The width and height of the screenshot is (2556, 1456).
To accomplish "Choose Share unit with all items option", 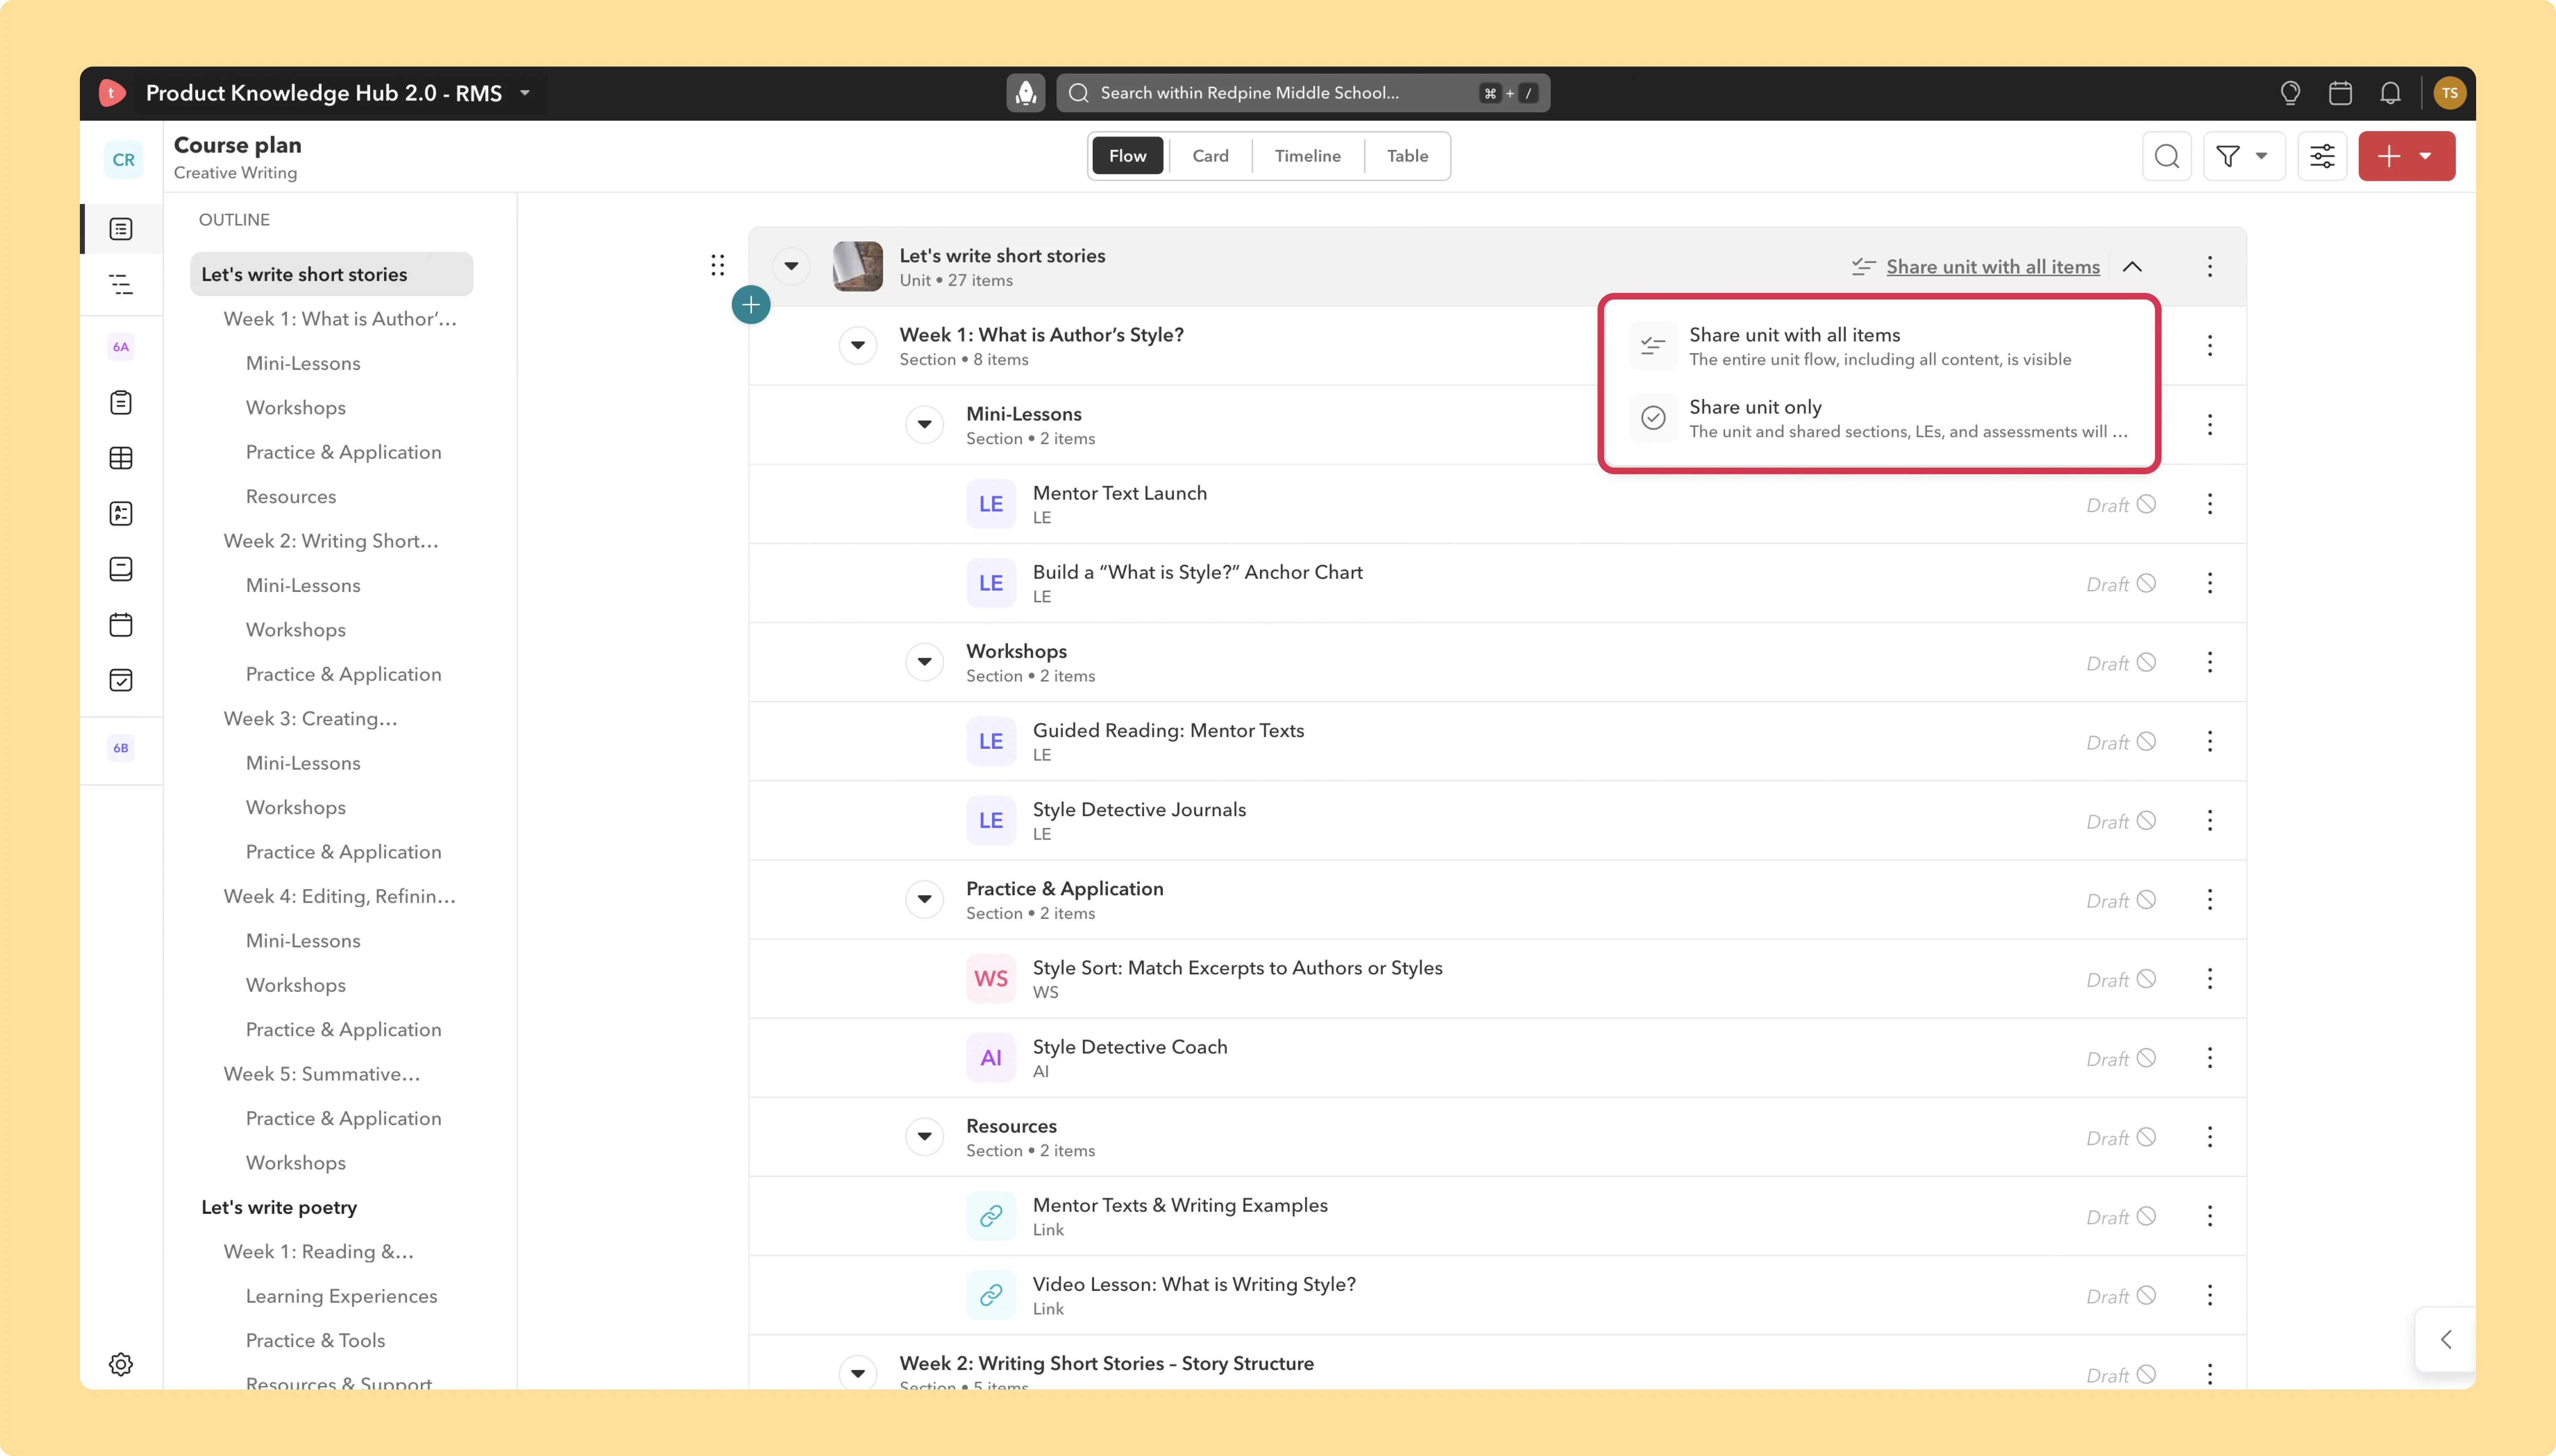I will (x=1879, y=346).
